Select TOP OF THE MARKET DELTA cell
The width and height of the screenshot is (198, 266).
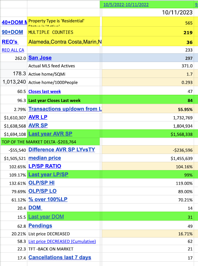(x=50, y=142)
